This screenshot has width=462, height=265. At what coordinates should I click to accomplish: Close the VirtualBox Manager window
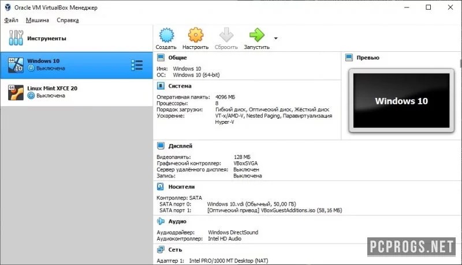click(x=450, y=7)
